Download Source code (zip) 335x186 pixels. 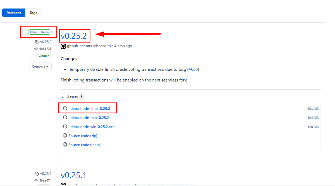83,136
